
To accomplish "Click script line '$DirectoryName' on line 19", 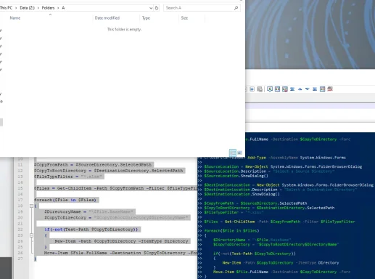I will click(89, 211).
